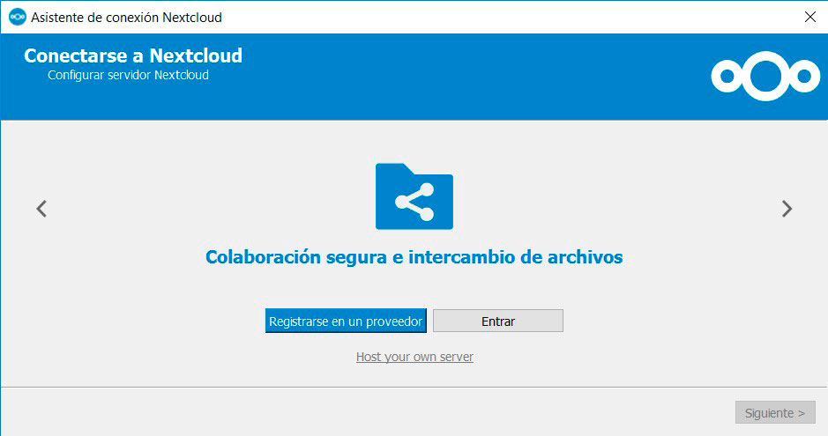
Task: Advance slideshow with right chevron arrow
Action: click(787, 209)
